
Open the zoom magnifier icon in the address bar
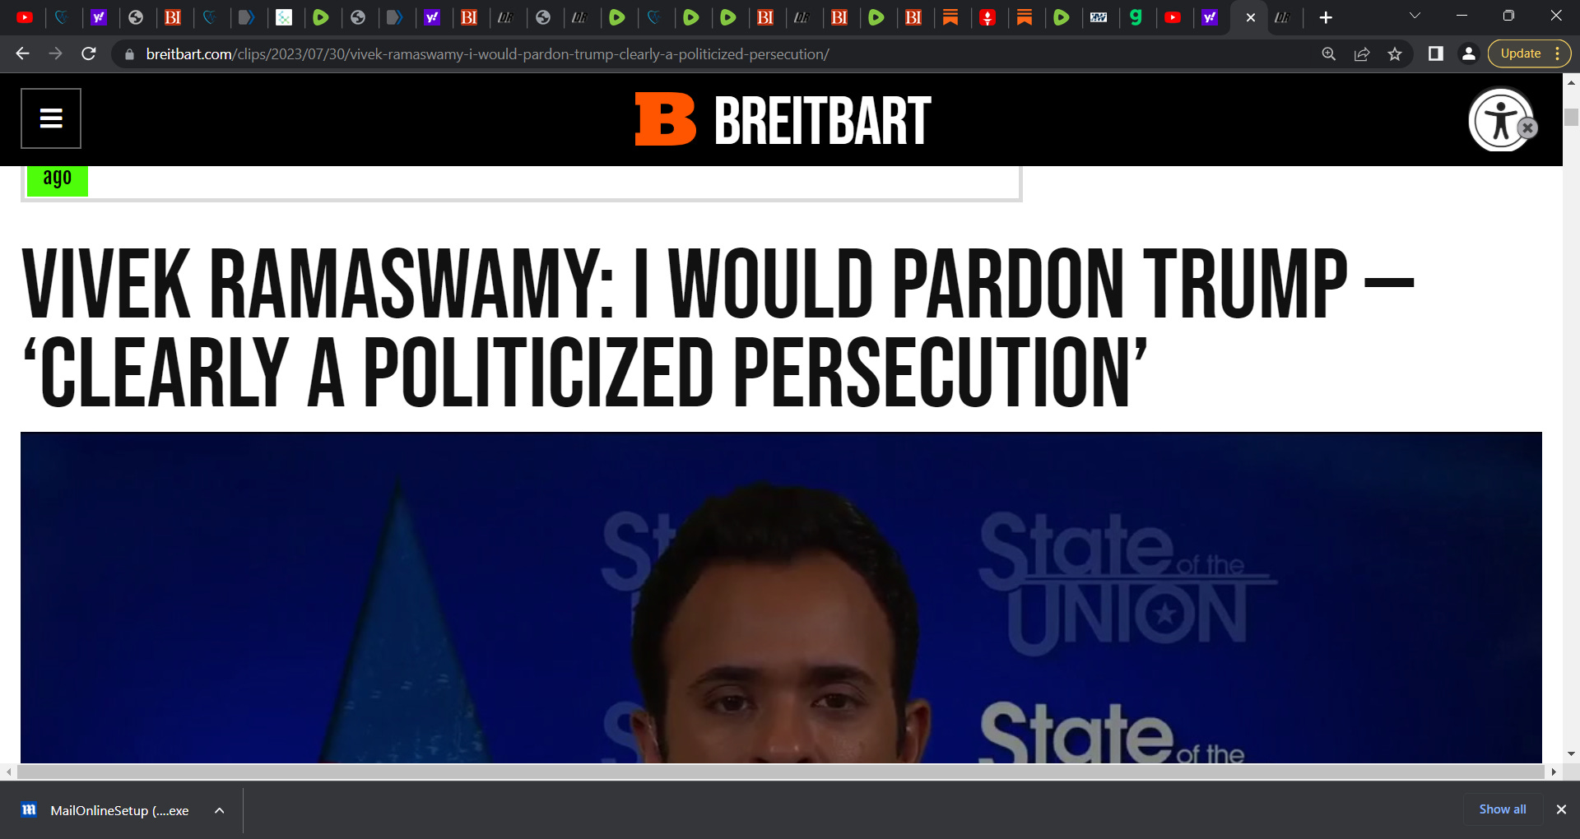pos(1329,54)
